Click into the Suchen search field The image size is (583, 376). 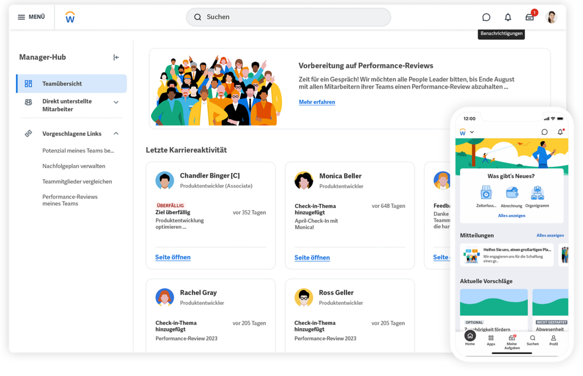288,17
